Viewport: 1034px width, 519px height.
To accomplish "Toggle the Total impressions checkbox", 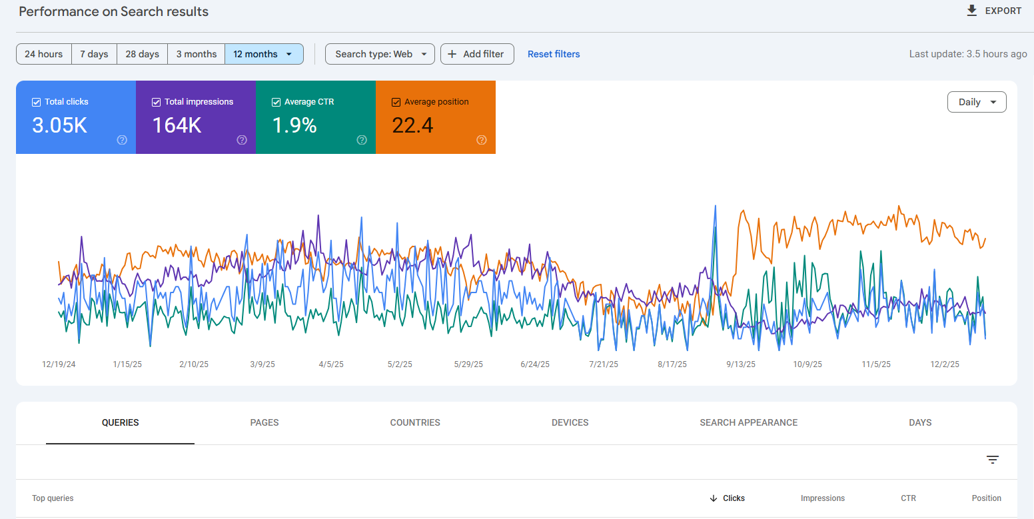I will 157,102.
